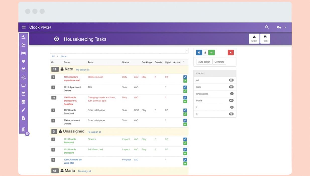The width and height of the screenshot is (310, 176).
Task: Open the hamburger main menu
Action: point(24,27)
